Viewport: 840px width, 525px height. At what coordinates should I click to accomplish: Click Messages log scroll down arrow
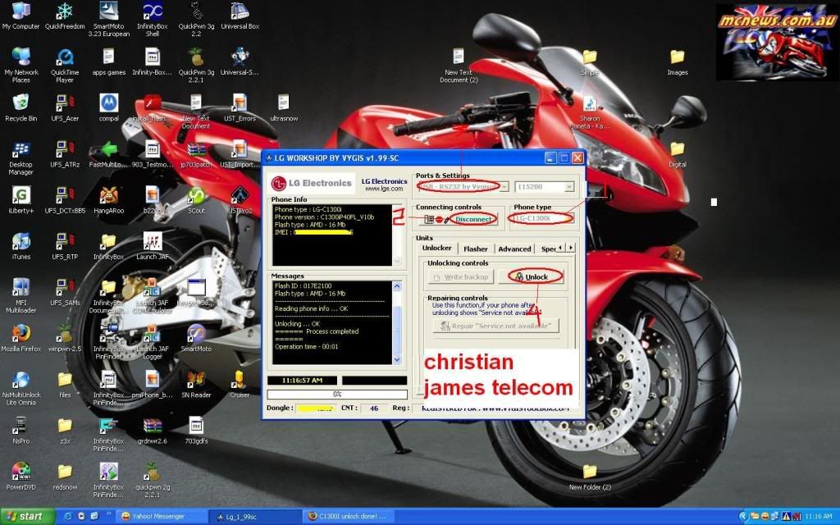point(397,359)
